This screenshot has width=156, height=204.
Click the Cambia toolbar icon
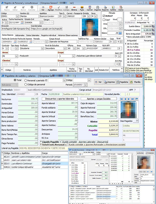pos(66,7)
